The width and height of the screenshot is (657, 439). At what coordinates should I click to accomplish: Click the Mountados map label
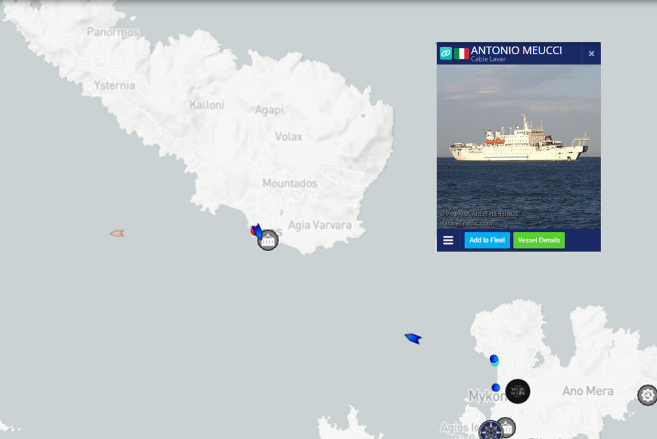pos(290,183)
